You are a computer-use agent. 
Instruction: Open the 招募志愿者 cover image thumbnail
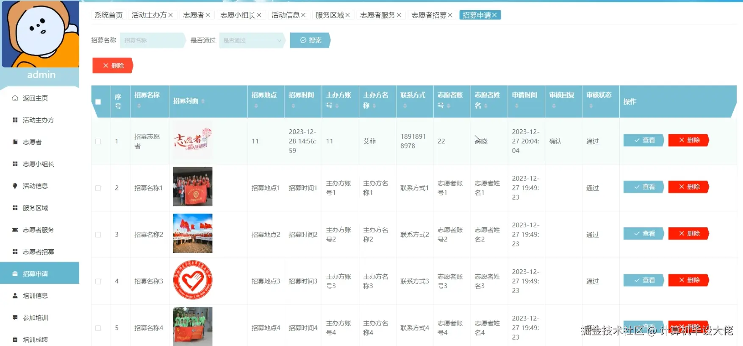[x=193, y=140]
